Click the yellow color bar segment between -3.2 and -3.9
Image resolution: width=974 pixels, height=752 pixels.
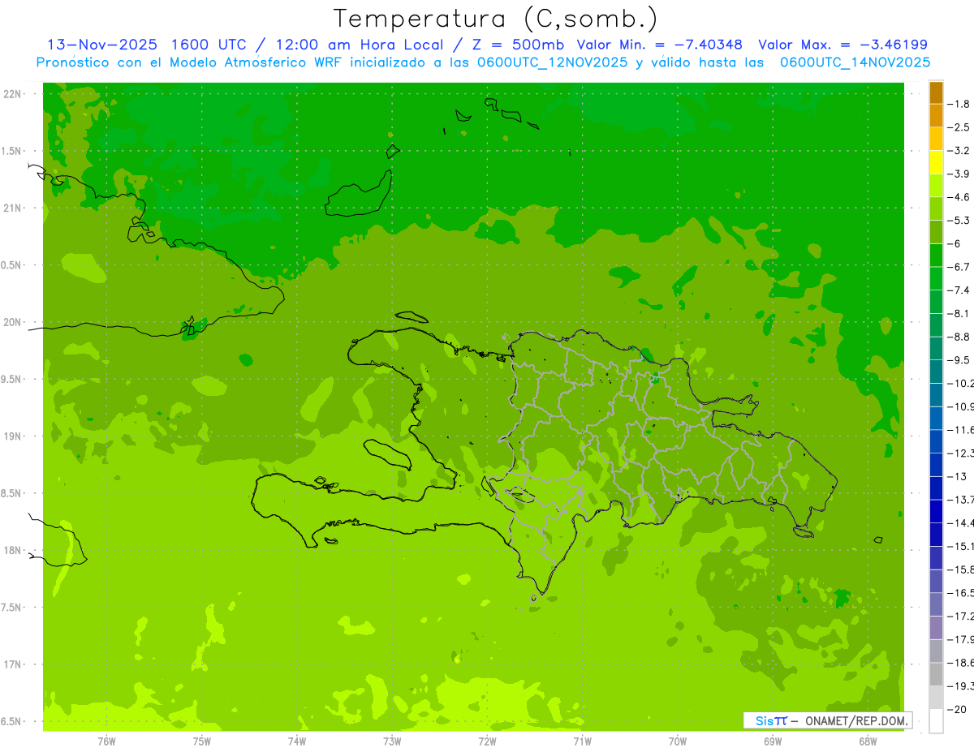936,162
